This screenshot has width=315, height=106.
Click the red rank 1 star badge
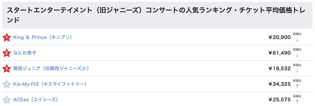point(6,38)
